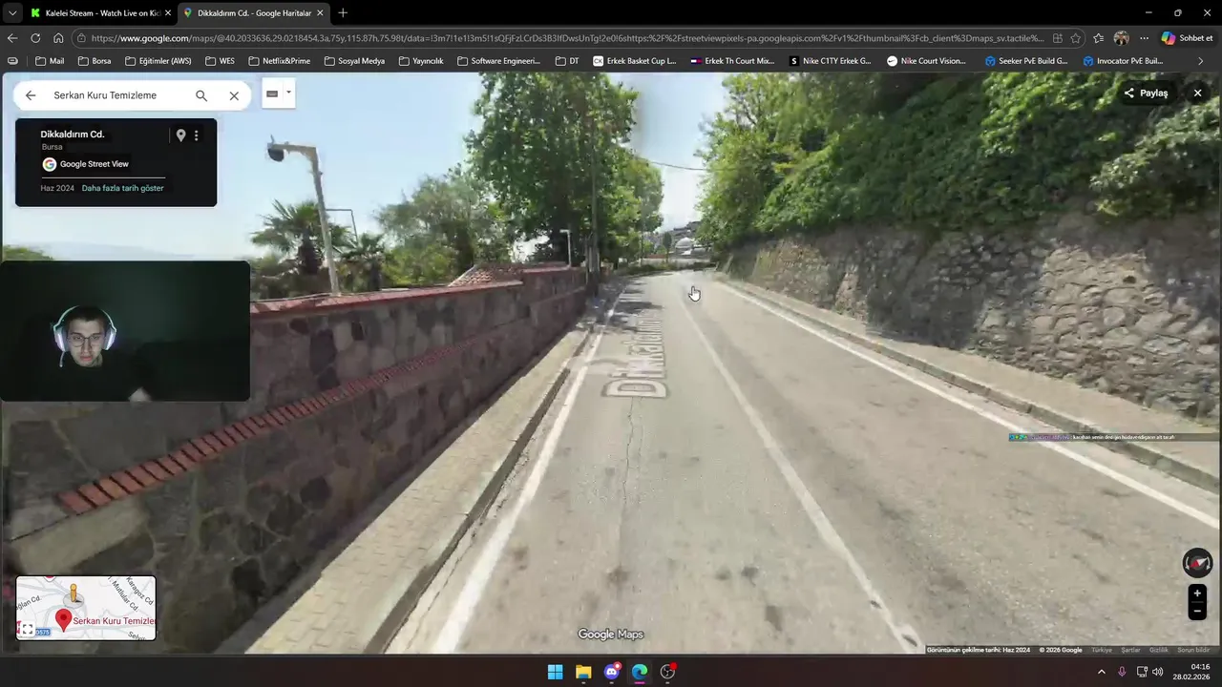Open browser settings three-dot menu
The height and width of the screenshot is (687, 1222).
pos(1144,38)
